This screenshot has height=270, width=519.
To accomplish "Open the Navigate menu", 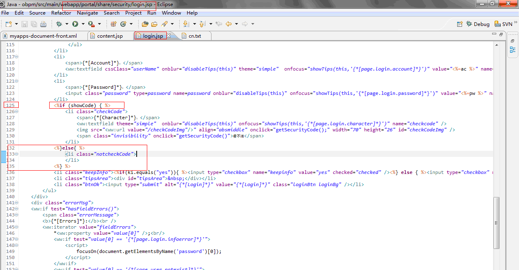I will tap(87, 13).
